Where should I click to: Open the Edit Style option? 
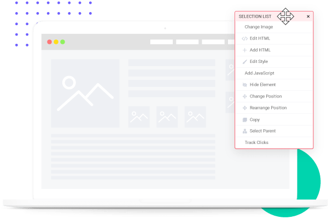point(274,61)
